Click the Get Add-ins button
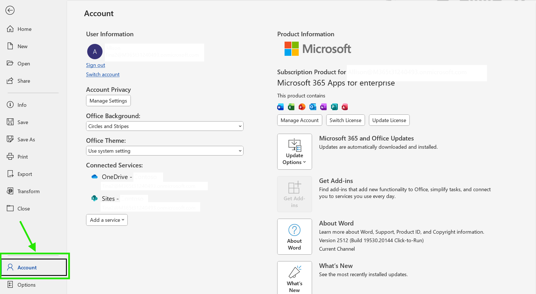Viewport: 536px width, 294px height. click(294, 194)
